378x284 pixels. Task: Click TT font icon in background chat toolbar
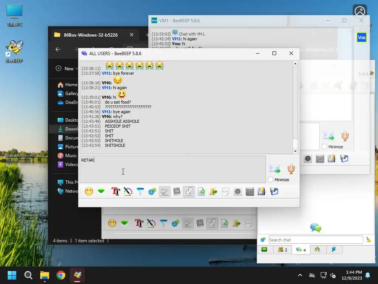coord(139,223)
